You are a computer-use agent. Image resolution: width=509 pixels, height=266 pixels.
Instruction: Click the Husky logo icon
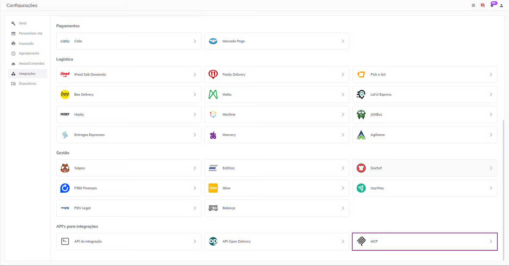(65, 114)
